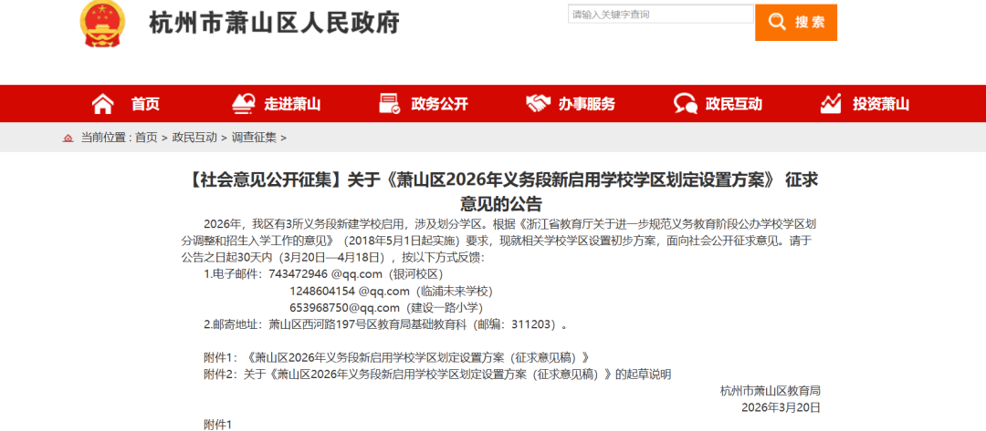This screenshot has width=986, height=431.
Task: Click the small red house breadcrumb icon
Action: click(68, 138)
